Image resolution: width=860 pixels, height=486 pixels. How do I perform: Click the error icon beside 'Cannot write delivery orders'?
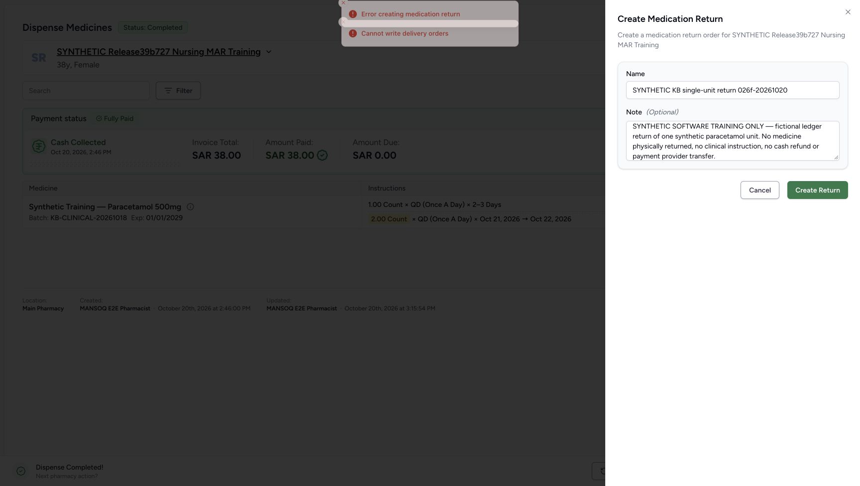tap(353, 33)
